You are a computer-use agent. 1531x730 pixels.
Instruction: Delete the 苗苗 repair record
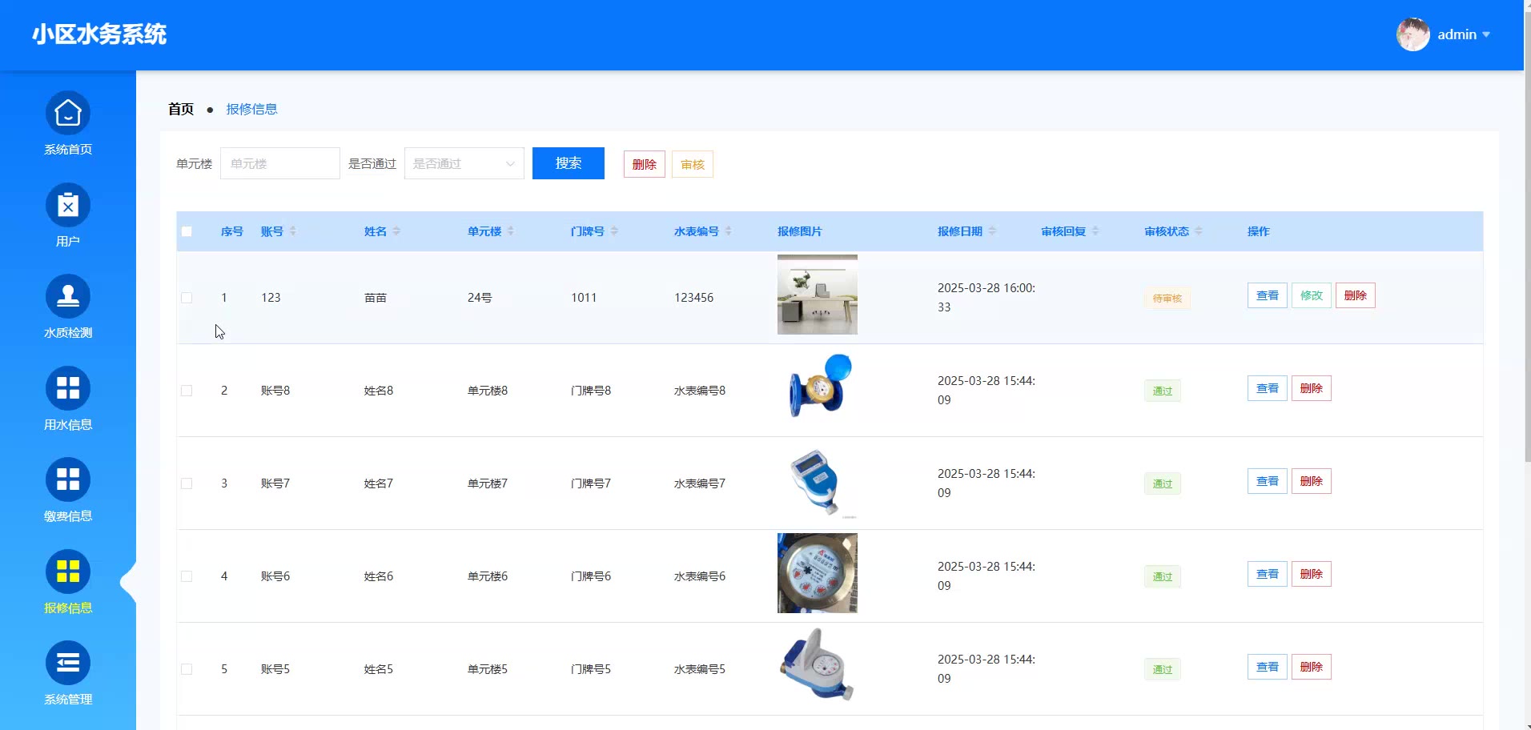coord(1356,295)
